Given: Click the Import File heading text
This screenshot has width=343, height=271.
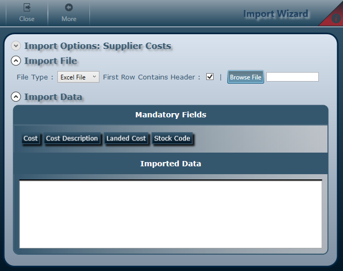Looking at the screenshot, I should tap(51, 61).
